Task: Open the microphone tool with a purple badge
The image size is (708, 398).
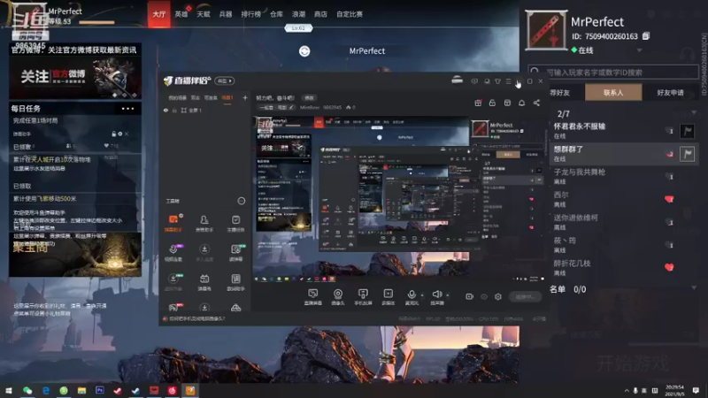Action: [x=173, y=252]
